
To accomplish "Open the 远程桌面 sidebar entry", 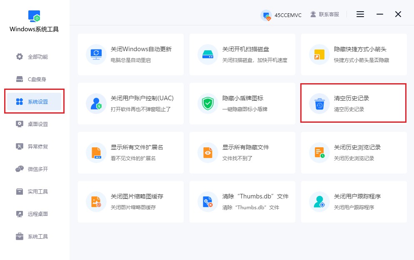I will click(35, 214).
